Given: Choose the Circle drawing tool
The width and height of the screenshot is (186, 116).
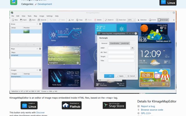Looking at the screenshot, I should coord(152,20).
